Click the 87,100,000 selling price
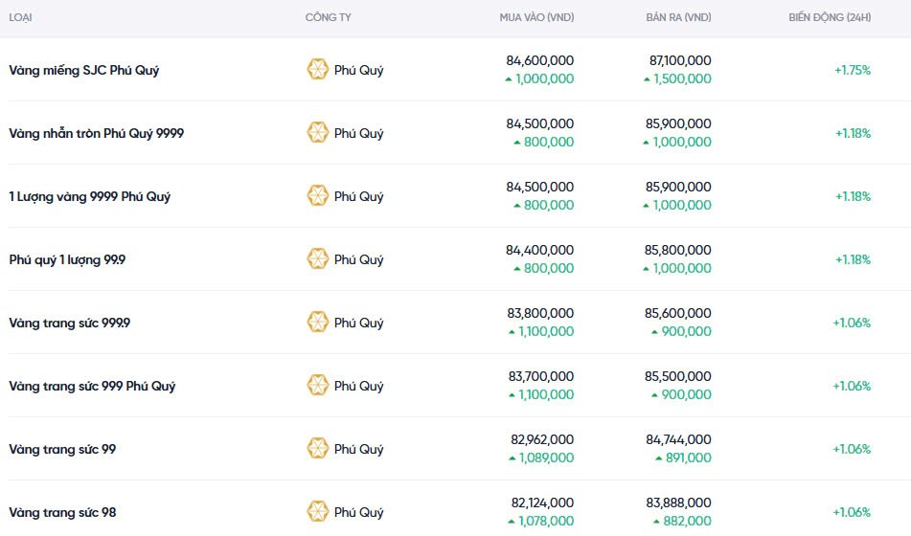 pos(678,60)
